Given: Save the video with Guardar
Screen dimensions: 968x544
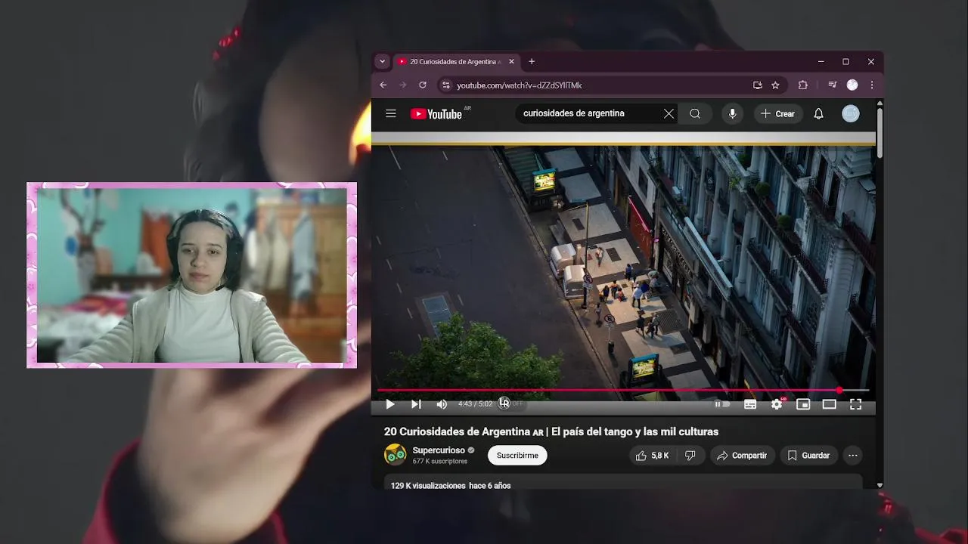Looking at the screenshot, I should coord(808,456).
